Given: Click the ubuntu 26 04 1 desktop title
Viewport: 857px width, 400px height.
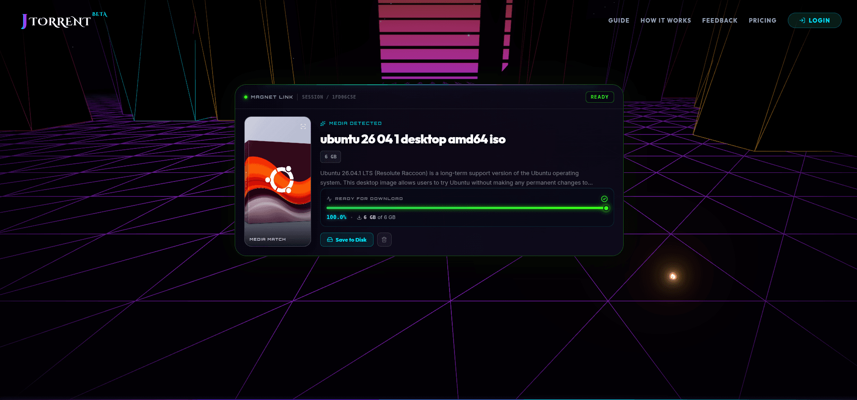Looking at the screenshot, I should click(413, 139).
